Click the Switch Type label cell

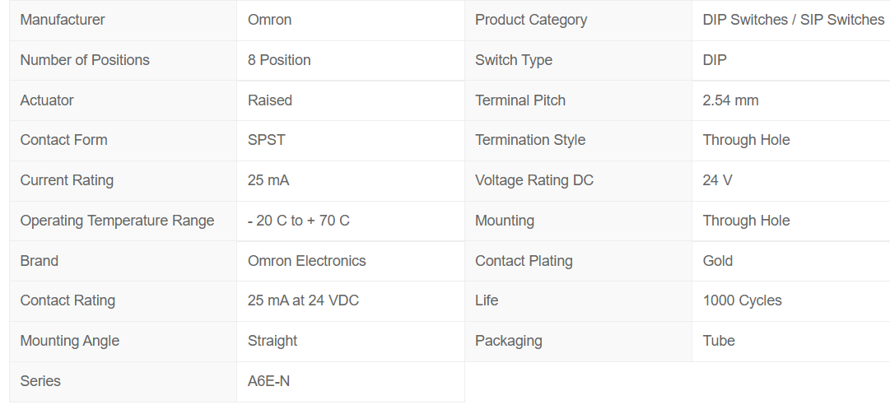514,60
